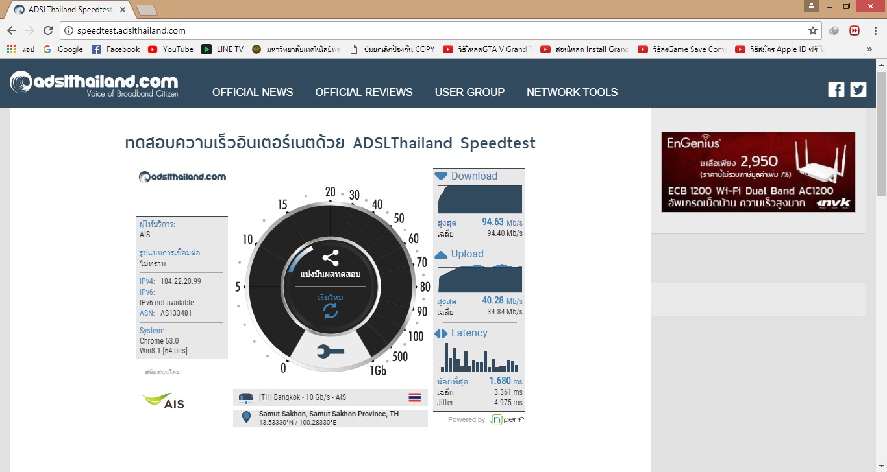Go back with browser back arrow
This screenshot has width=887, height=472.
tap(12, 30)
